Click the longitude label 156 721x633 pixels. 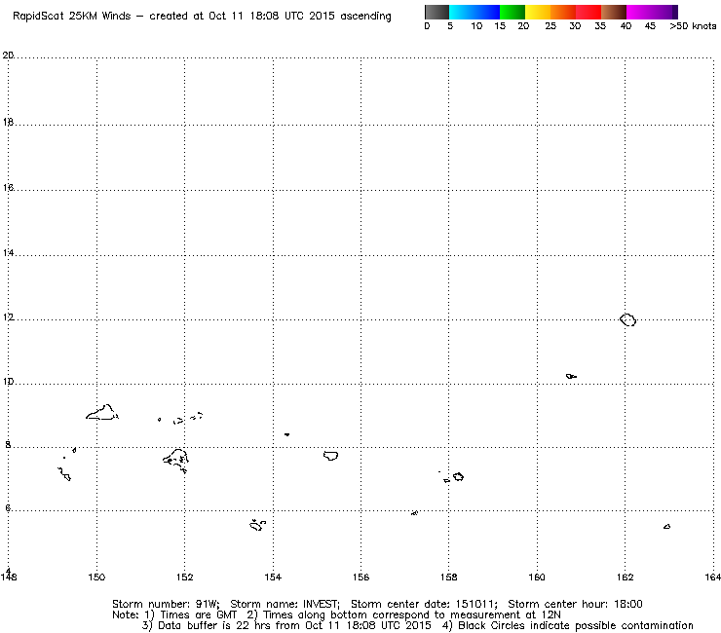pos(360,577)
